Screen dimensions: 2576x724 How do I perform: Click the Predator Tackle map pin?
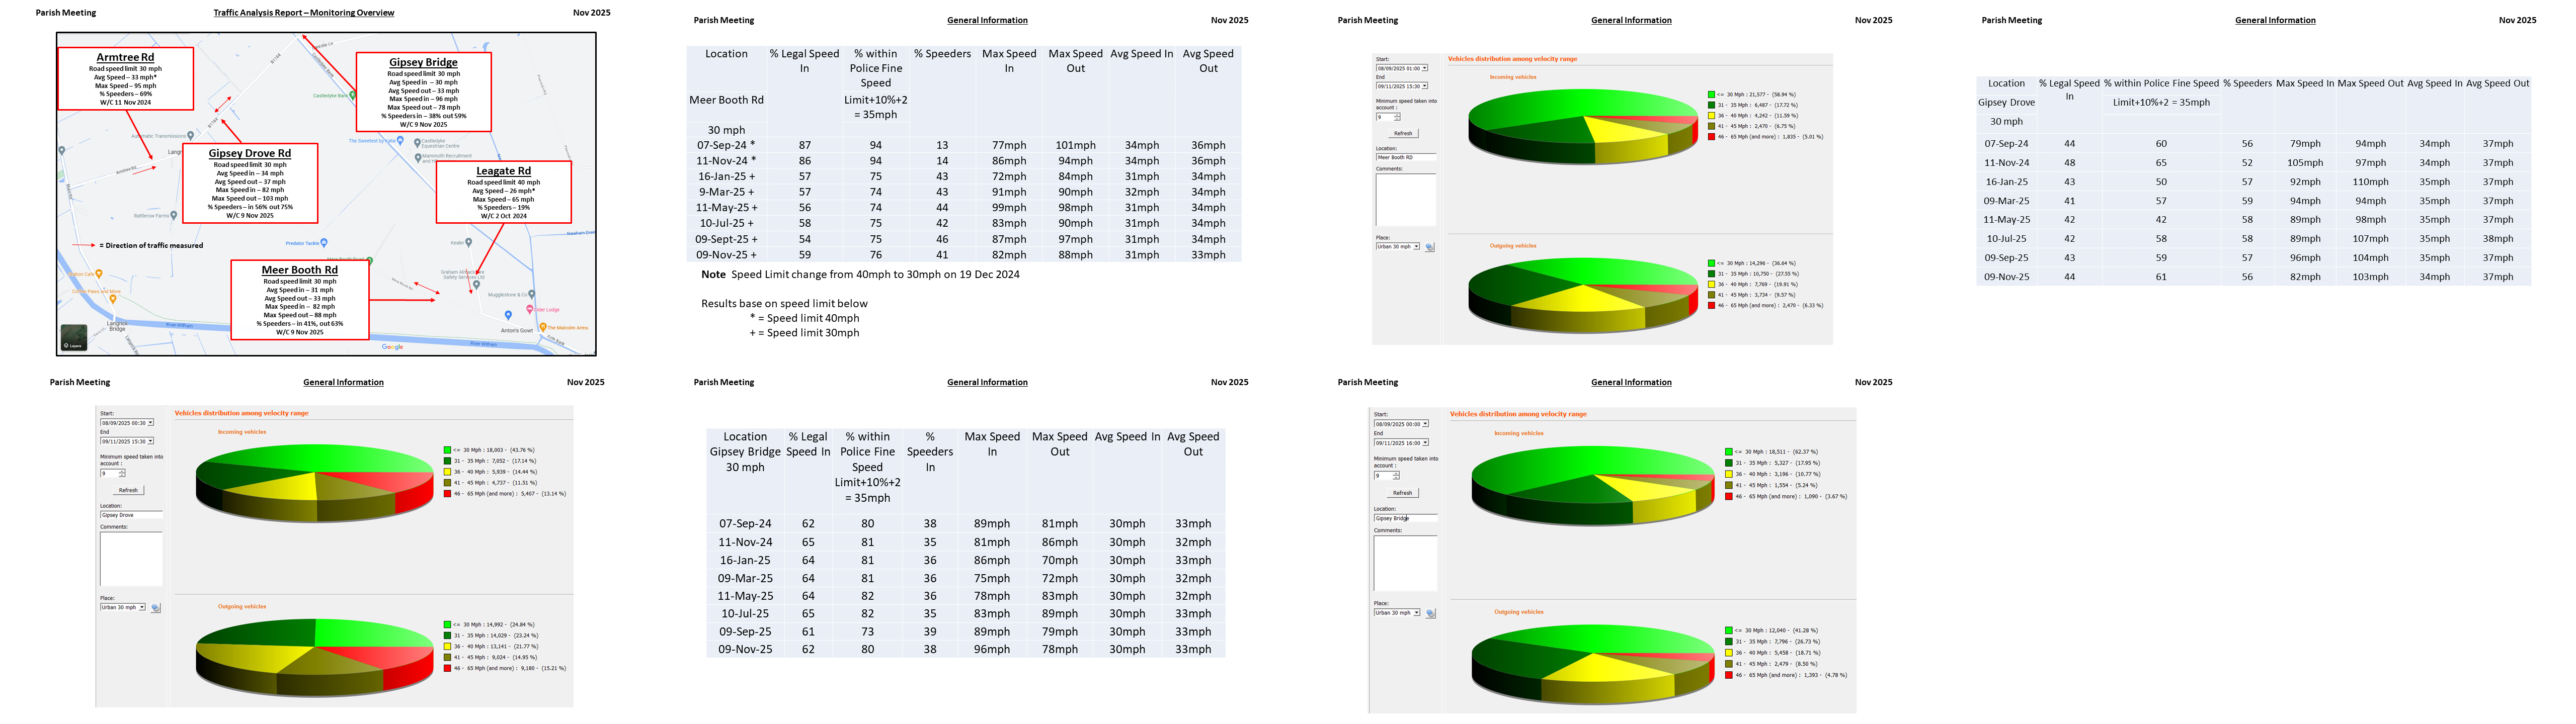[324, 243]
